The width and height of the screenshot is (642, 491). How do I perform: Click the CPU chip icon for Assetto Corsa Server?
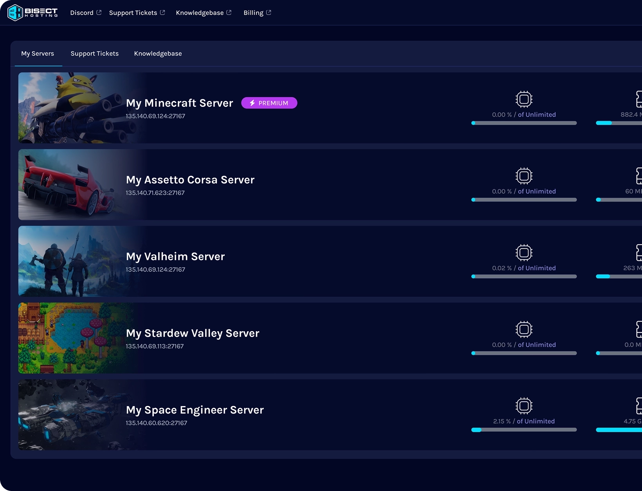(524, 176)
